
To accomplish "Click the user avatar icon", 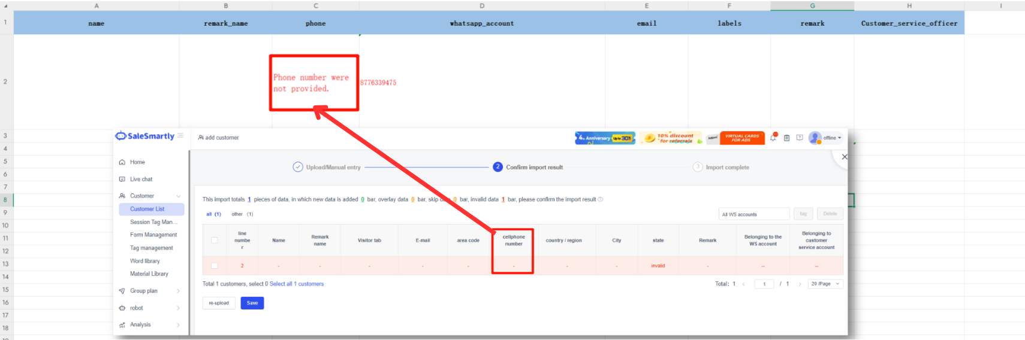I will click(815, 138).
